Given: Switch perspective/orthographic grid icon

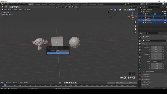Looking at the screenshot, I should (135, 32).
